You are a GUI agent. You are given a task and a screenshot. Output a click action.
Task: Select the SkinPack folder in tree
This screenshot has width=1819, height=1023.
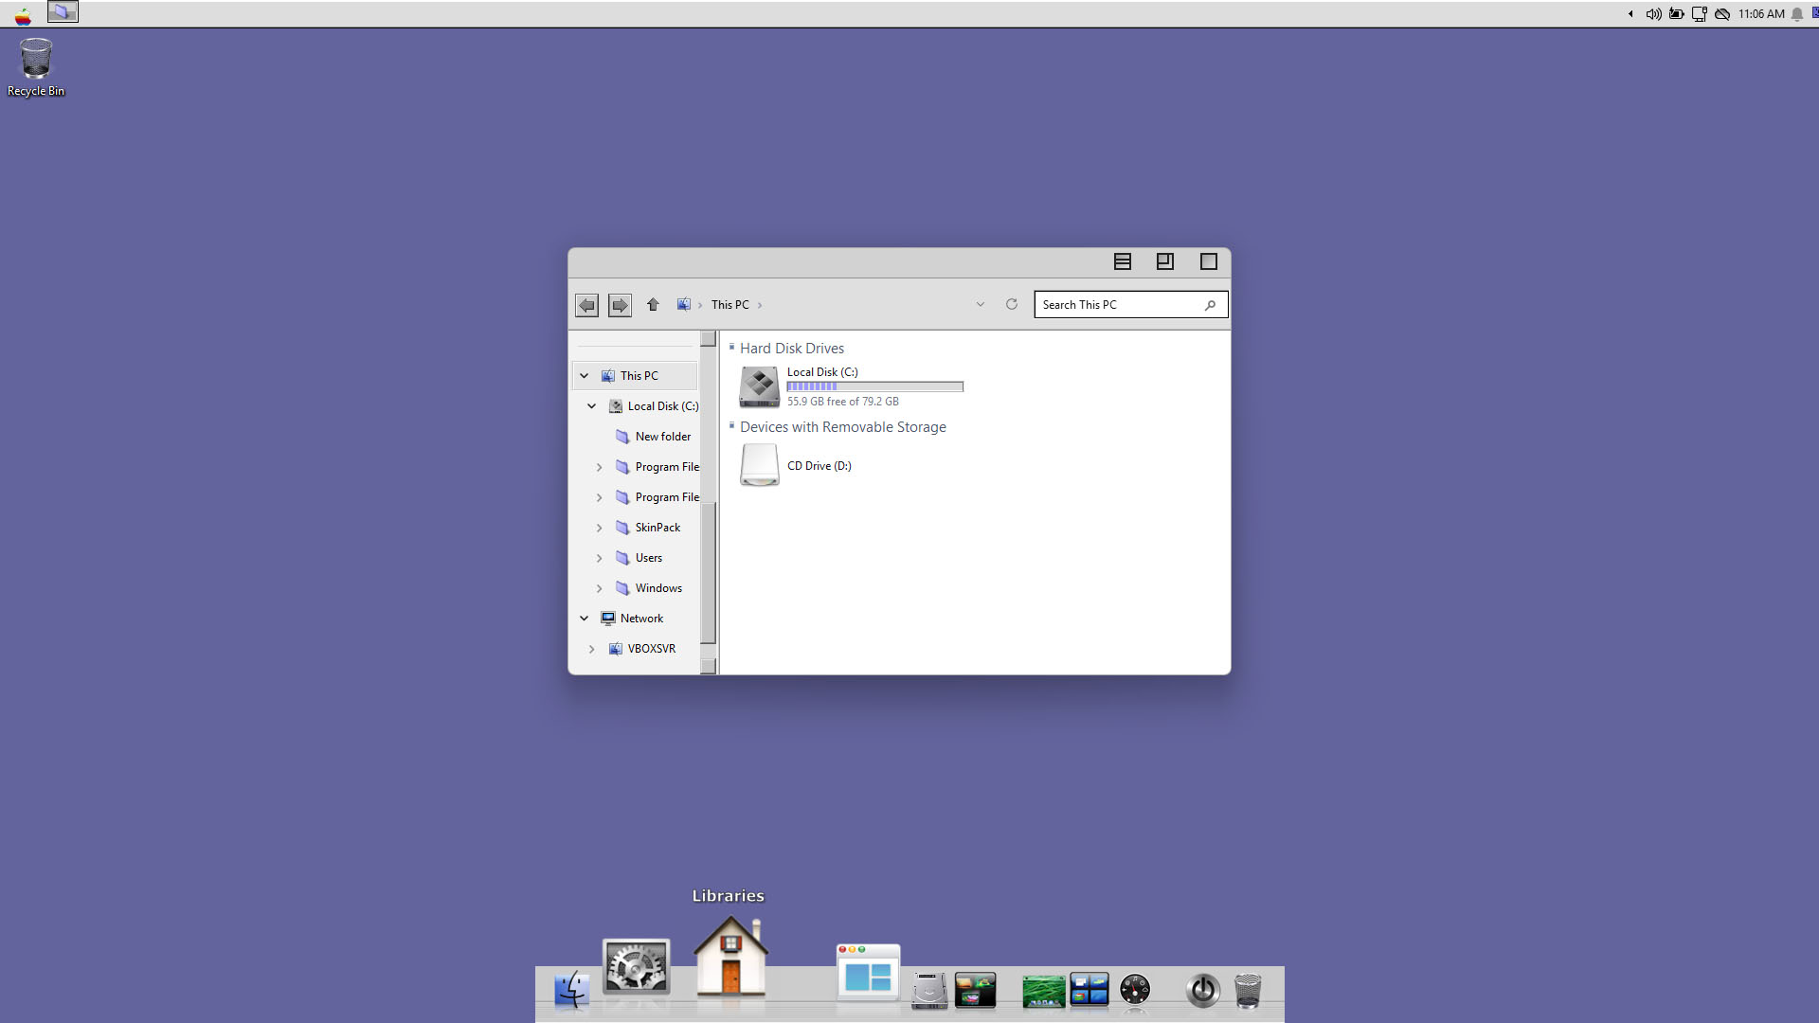point(657,528)
